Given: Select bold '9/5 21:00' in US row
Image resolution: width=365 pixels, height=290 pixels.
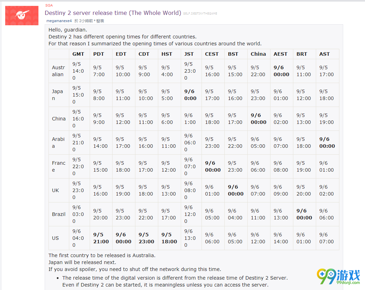Looking at the screenshot, I should coord(101,238).
